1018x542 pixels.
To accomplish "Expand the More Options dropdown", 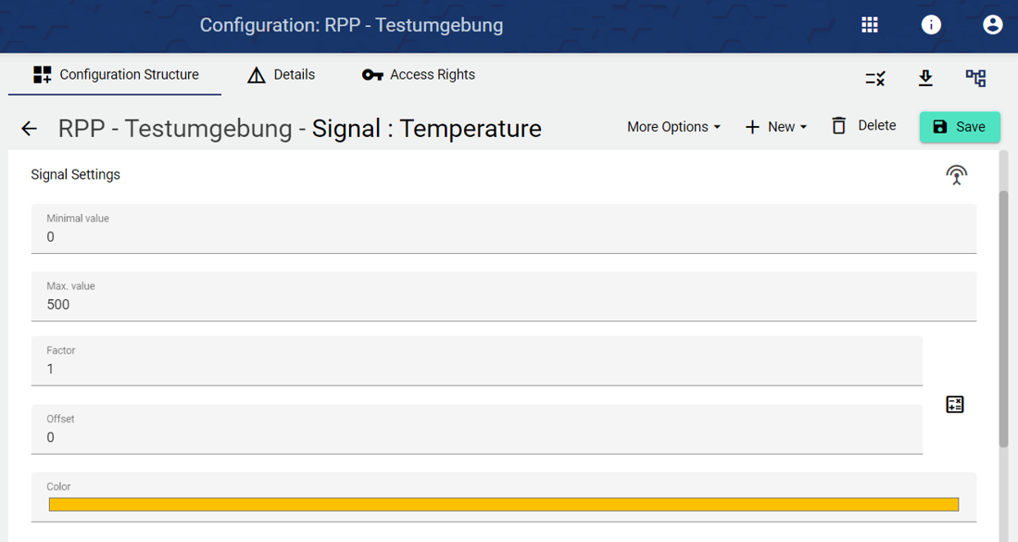I will [x=673, y=127].
